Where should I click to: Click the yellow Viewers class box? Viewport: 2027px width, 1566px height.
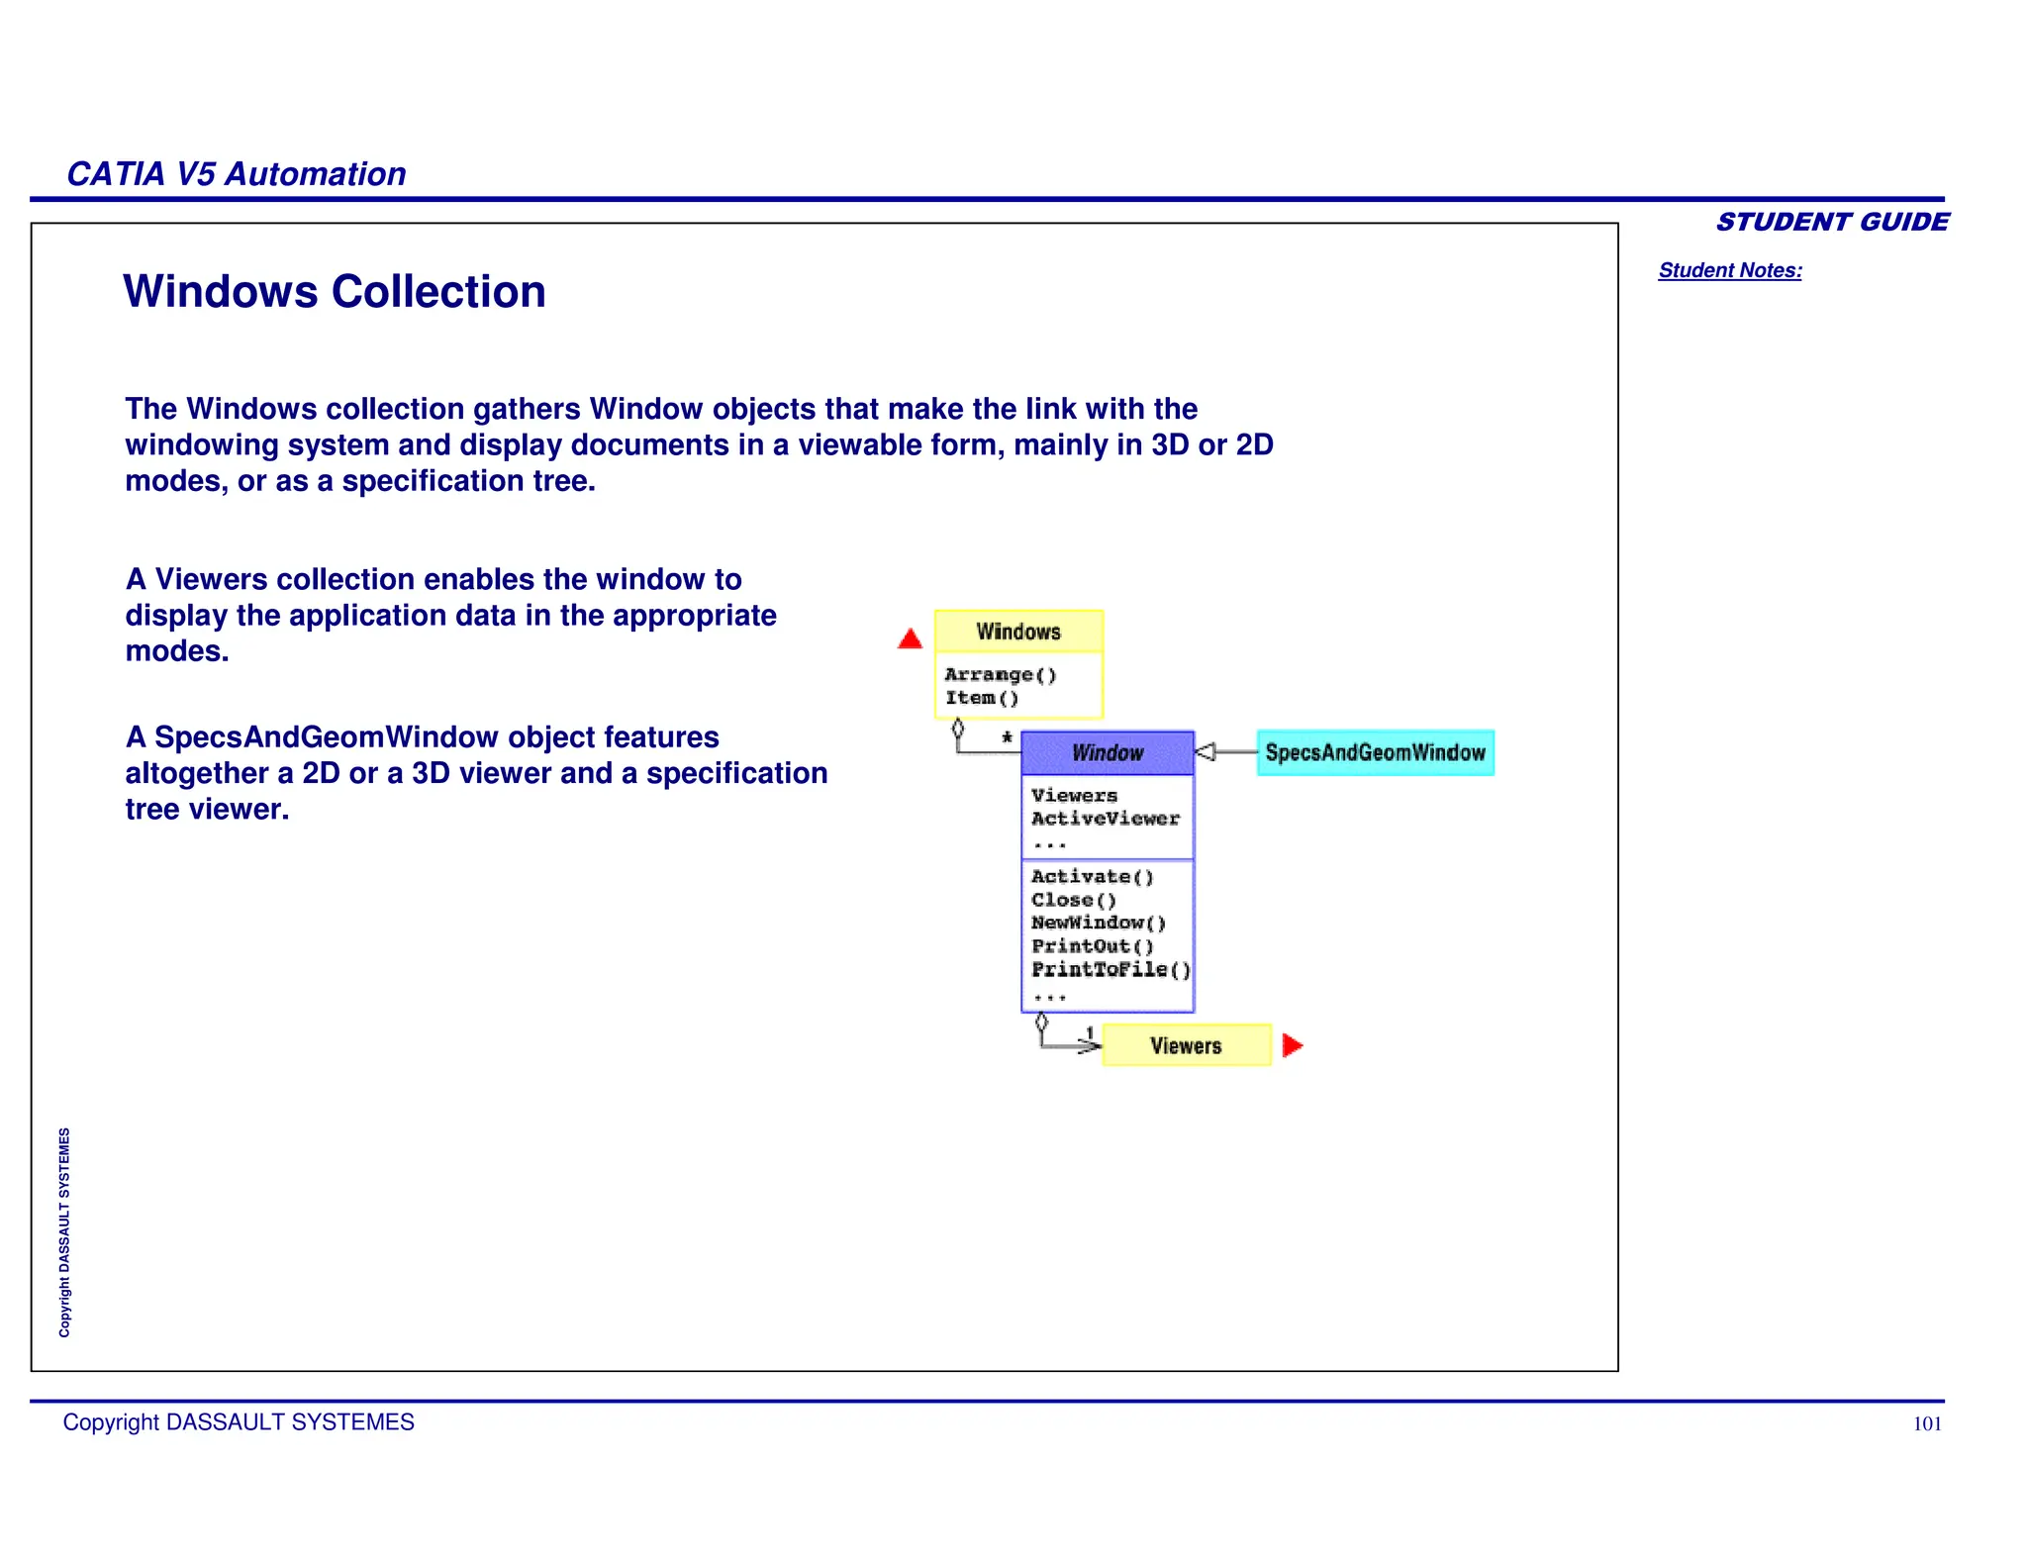1187,1045
